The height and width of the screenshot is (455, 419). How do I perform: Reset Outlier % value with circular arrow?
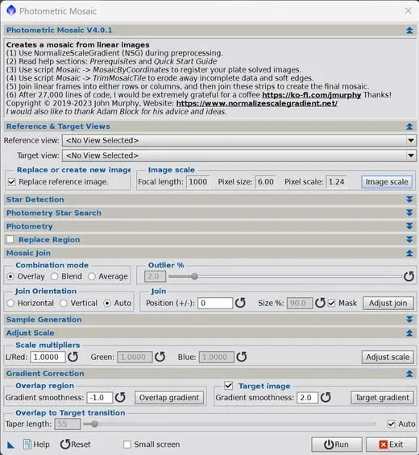click(409, 276)
